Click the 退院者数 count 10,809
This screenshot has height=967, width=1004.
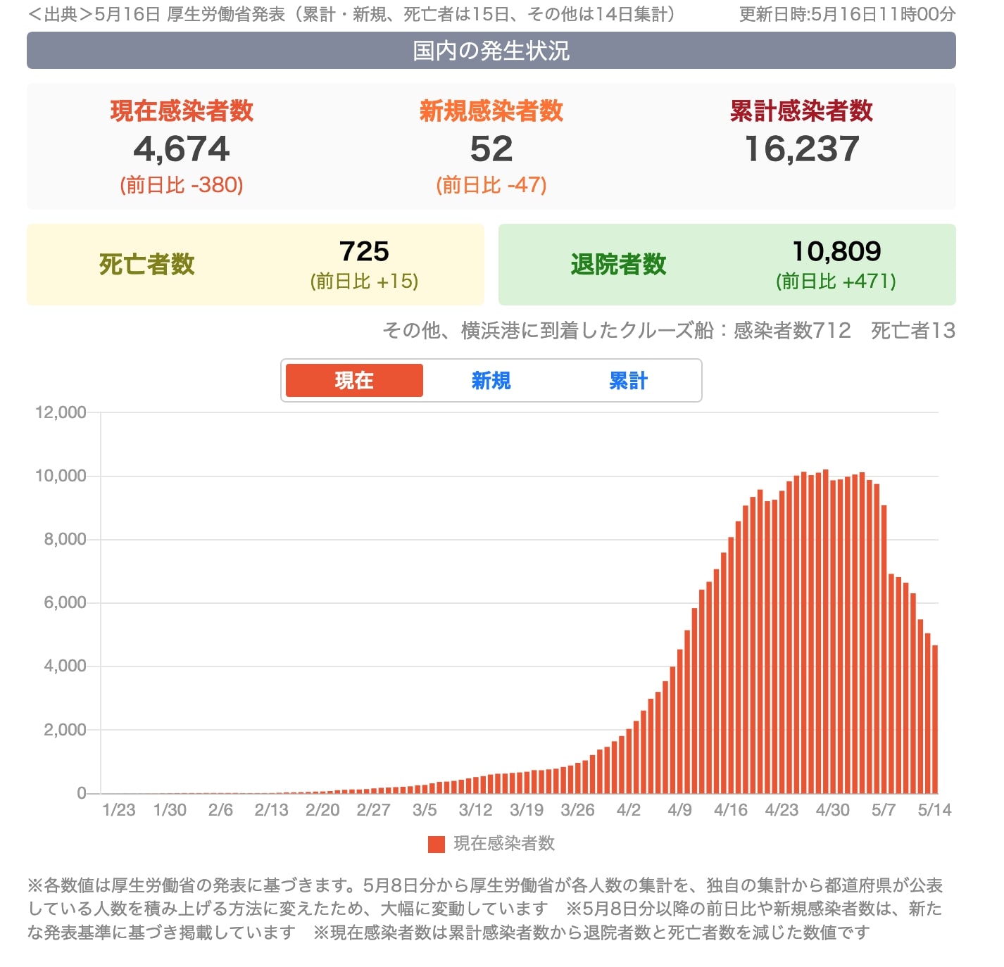[x=836, y=251]
